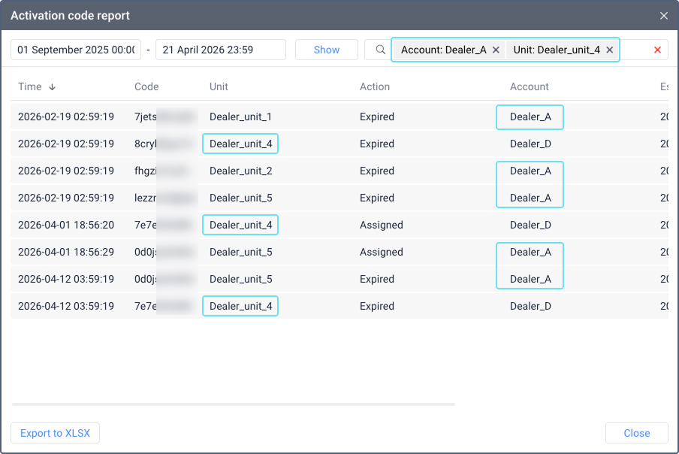679x454 pixels.
Task: Open the start date field
Action: [75, 49]
